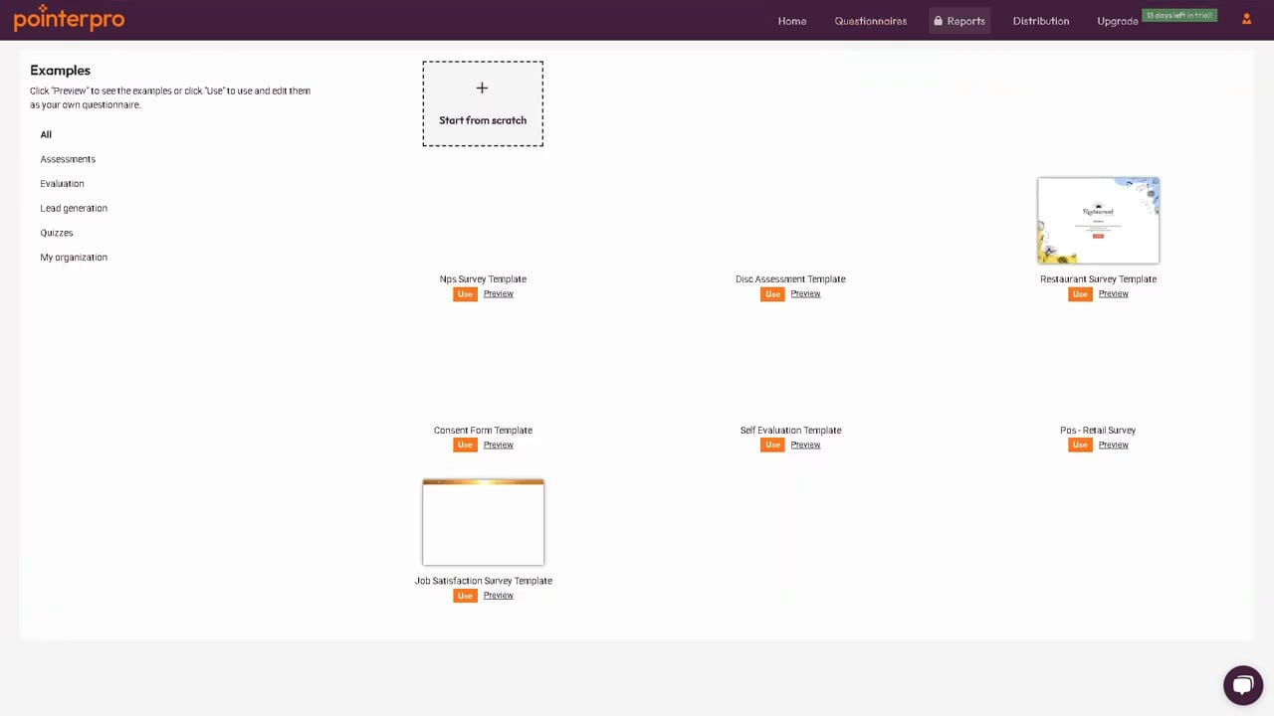
Task: Go to Questionnaires in the top navigation
Action: click(871, 21)
